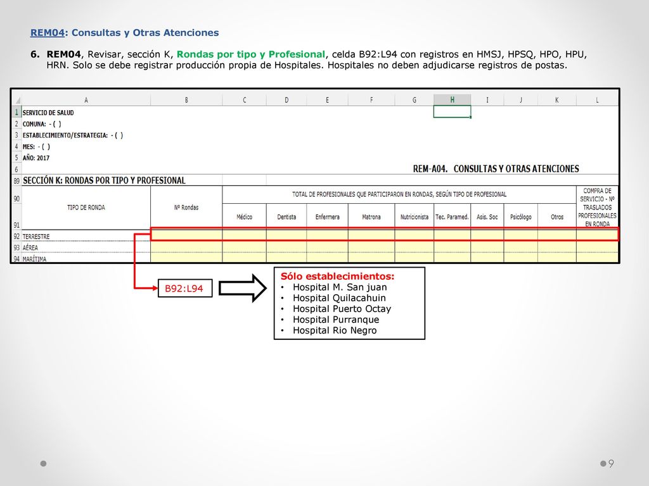Click the 'Otros' column heading
The height and width of the screenshot is (486, 649).
click(x=557, y=216)
